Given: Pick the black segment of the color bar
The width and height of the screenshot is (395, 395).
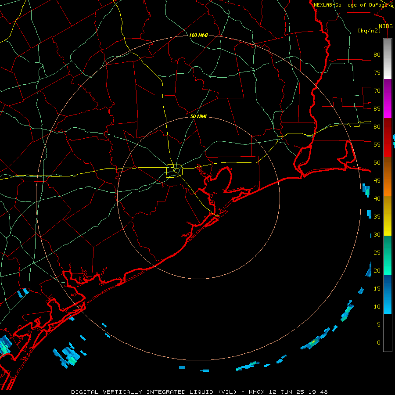Looking at the screenshot, I should point(388,333).
